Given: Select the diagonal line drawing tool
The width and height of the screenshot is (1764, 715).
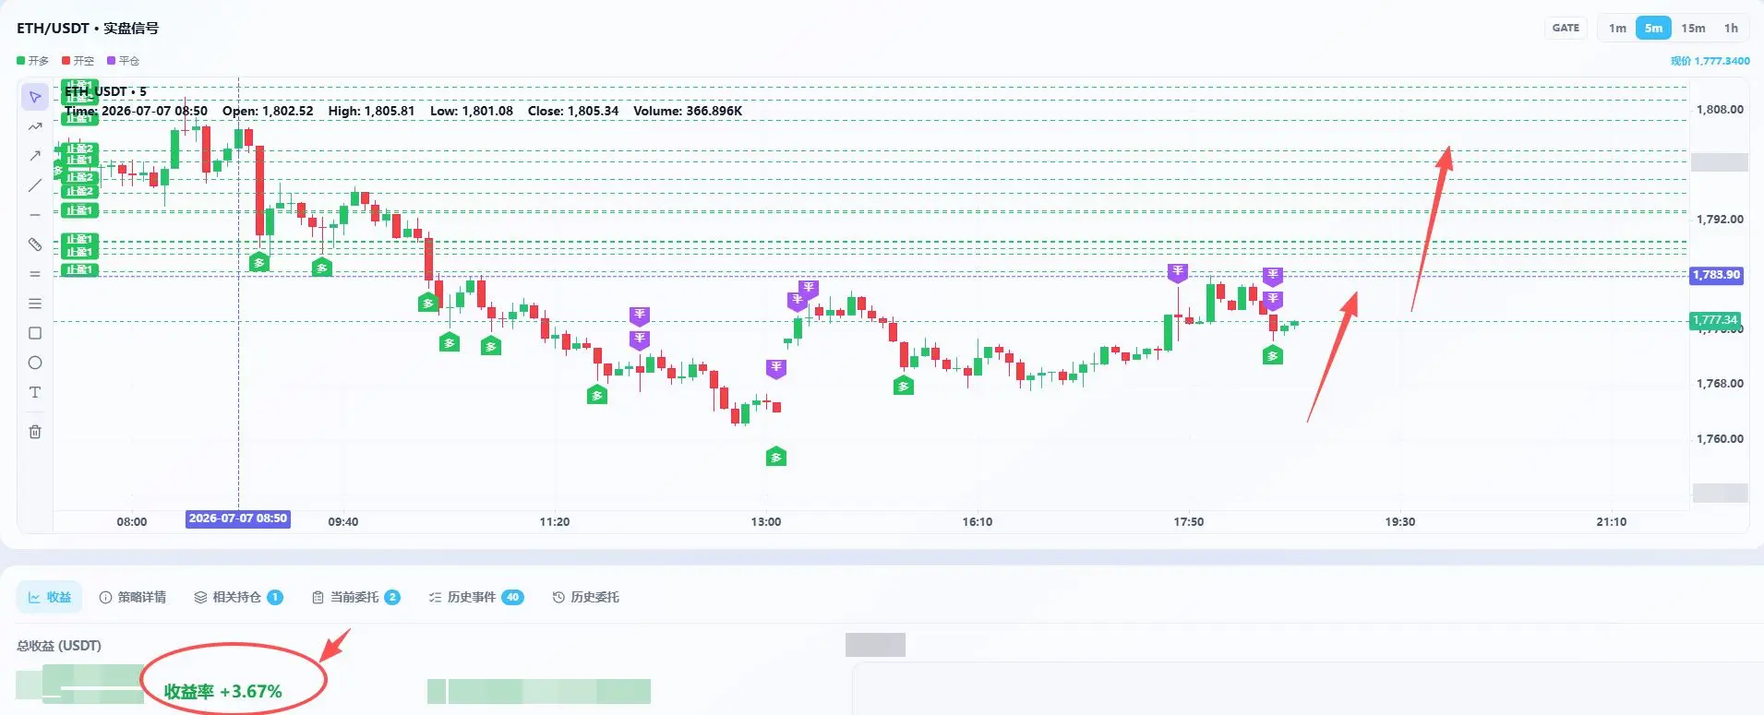Looking at the screenshot, I should (x=35, y=185).
